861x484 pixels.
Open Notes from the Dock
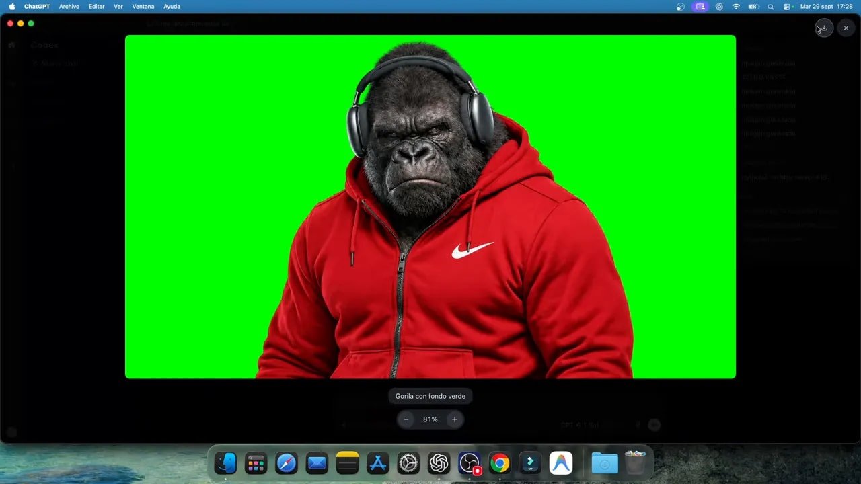347,463
